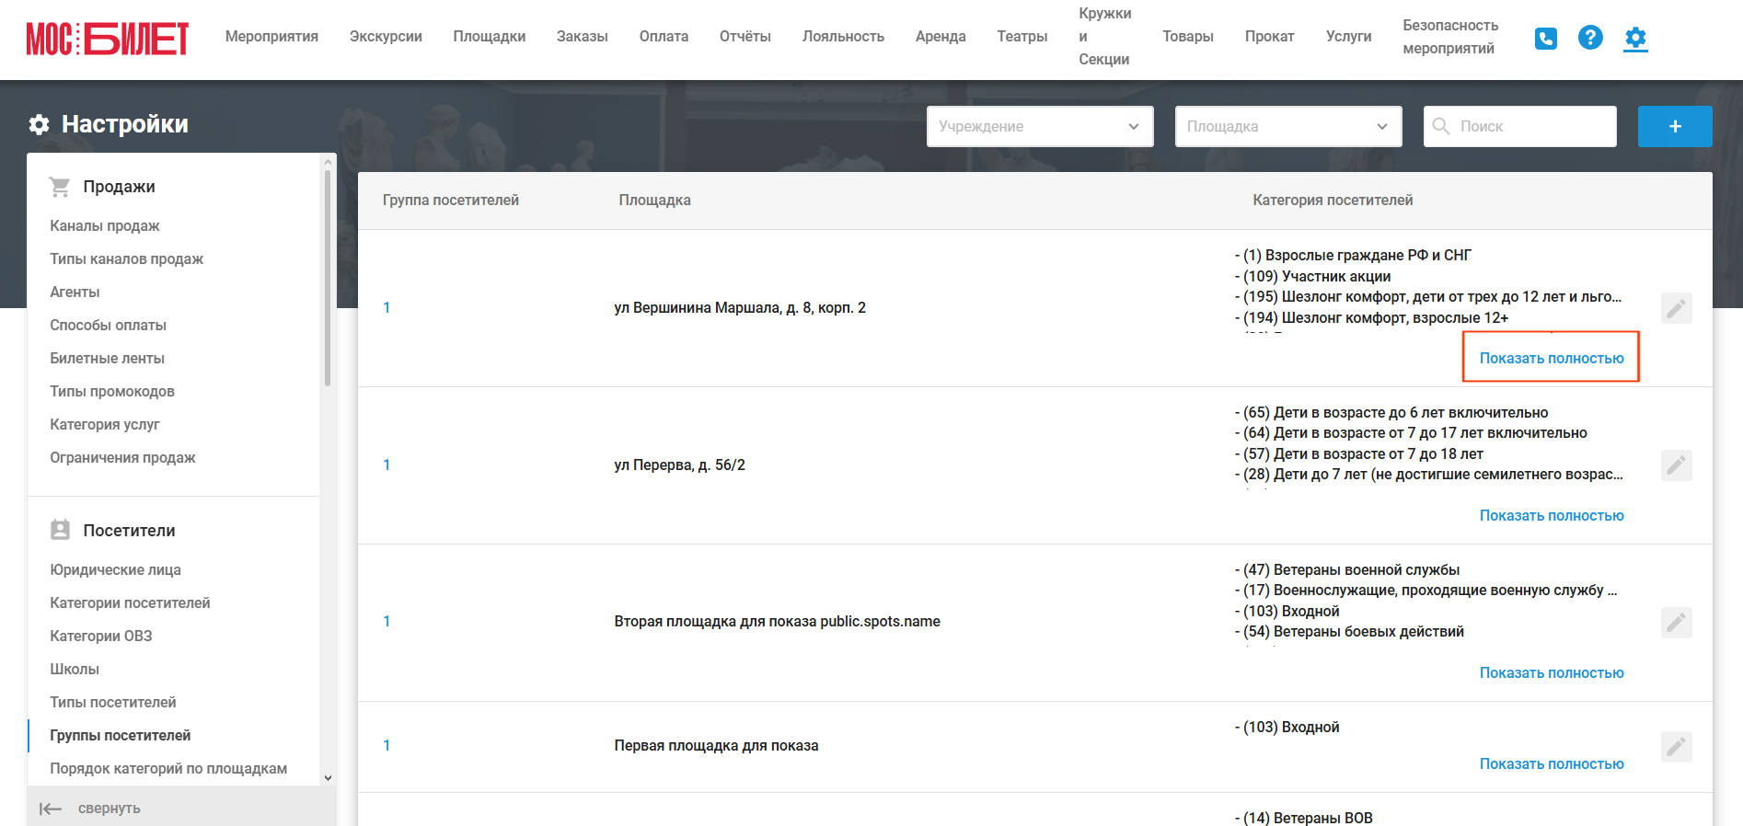1743x826 pixels.
Task: Open the Учреждение dropdown
Action: (1040, 126)
